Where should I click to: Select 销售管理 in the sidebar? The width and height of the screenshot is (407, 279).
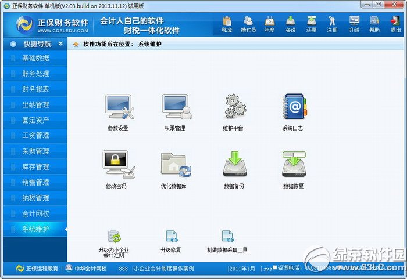[x=35, y=182]
